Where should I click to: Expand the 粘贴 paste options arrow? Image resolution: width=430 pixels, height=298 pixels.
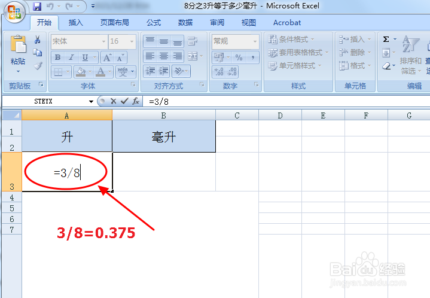coord(18,71)
